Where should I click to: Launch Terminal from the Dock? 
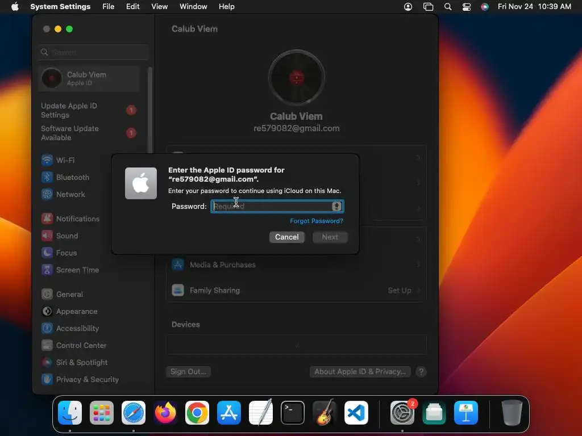[x=293, y=413]
